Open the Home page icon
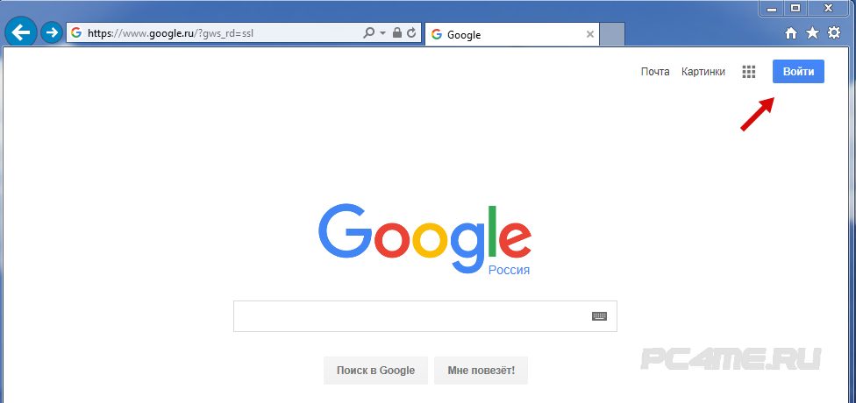The width and height of the screenshot is (856, 403). coord(791,33)
